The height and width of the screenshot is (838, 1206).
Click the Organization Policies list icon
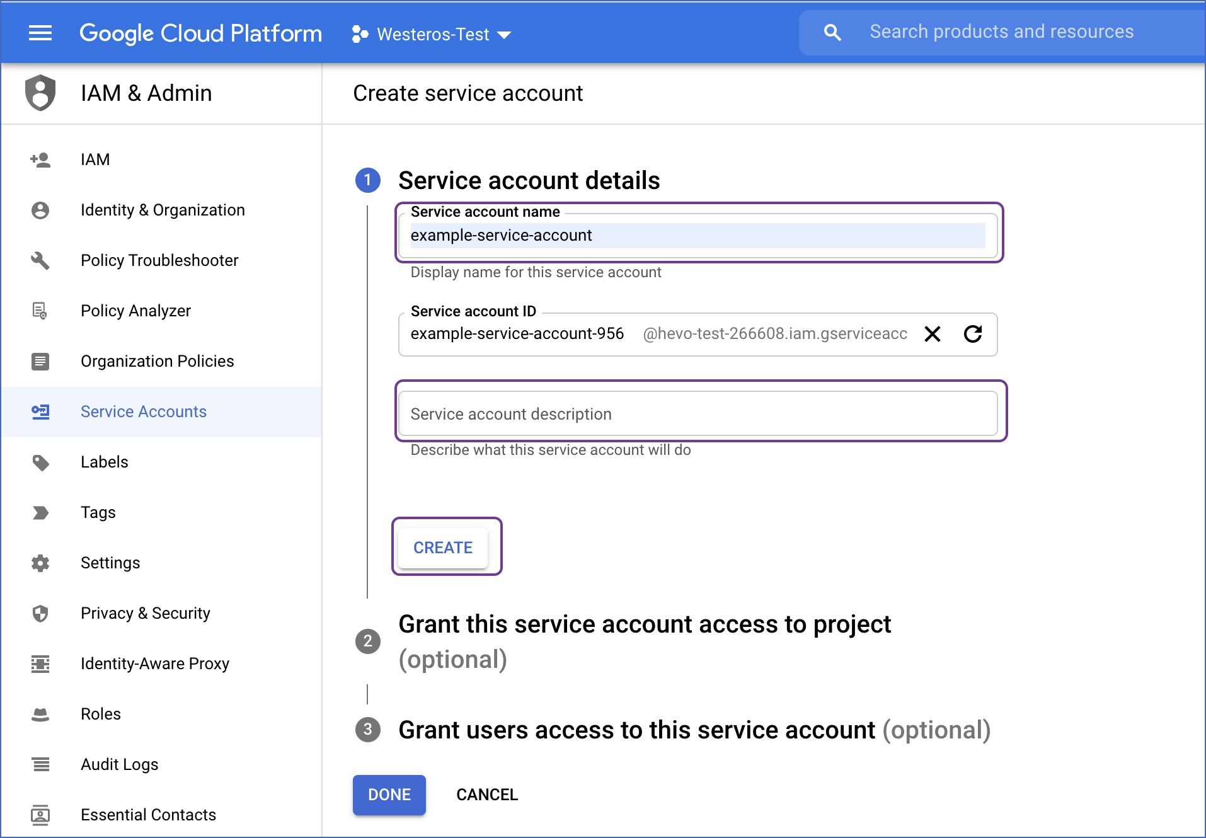(40, 361)
